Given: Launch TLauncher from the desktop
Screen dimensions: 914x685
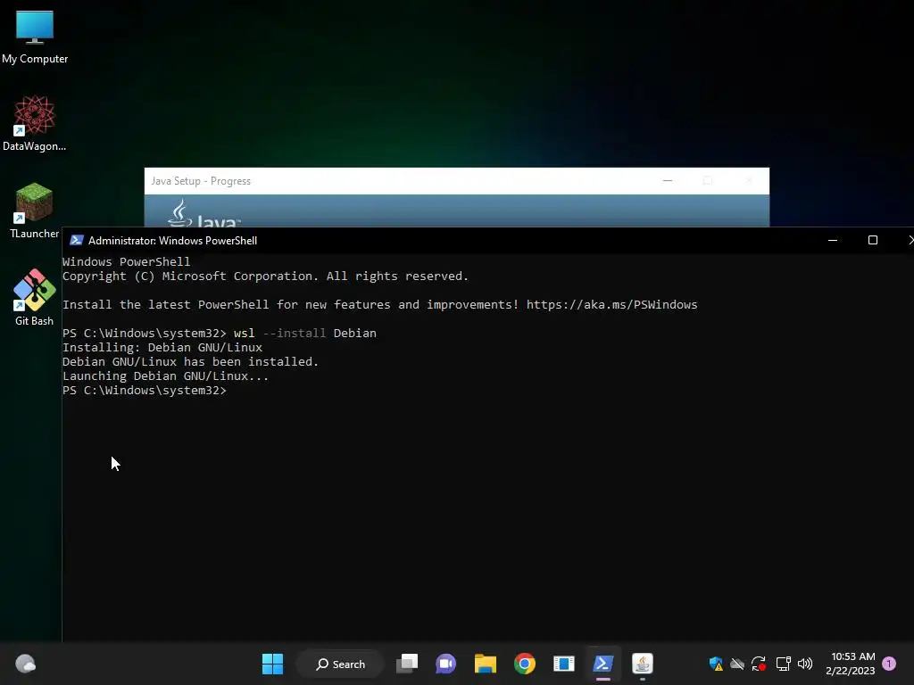Looking at the screenshot, I should point(35,210).
